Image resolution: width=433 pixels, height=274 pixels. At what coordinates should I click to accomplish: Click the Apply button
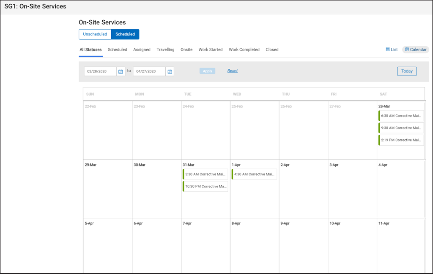pos(207,71)
